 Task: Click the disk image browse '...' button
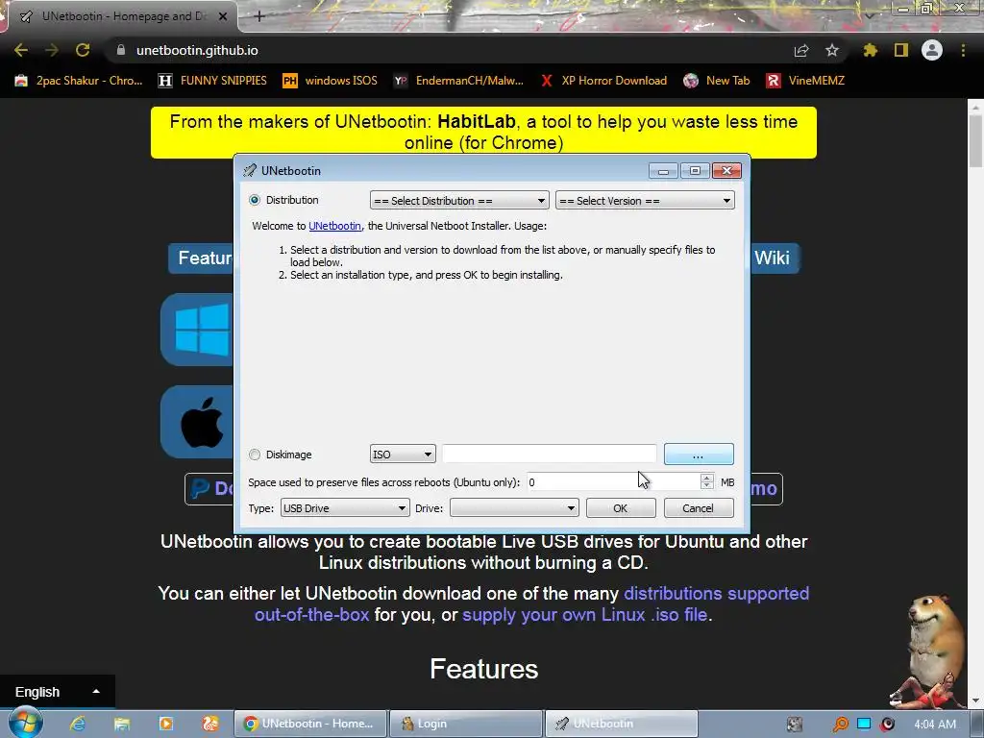coord(699,454)
